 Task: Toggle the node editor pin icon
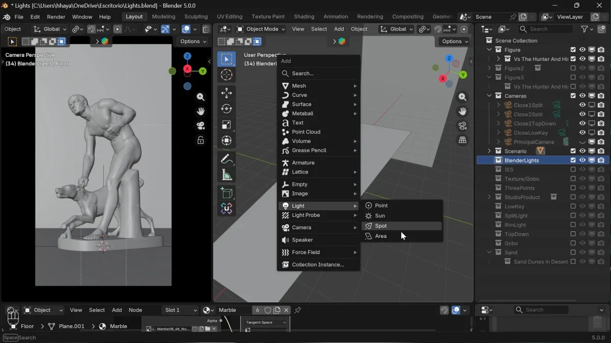tap(298, 310)
